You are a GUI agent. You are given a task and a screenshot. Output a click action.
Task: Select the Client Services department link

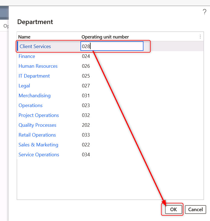(35, 46)
